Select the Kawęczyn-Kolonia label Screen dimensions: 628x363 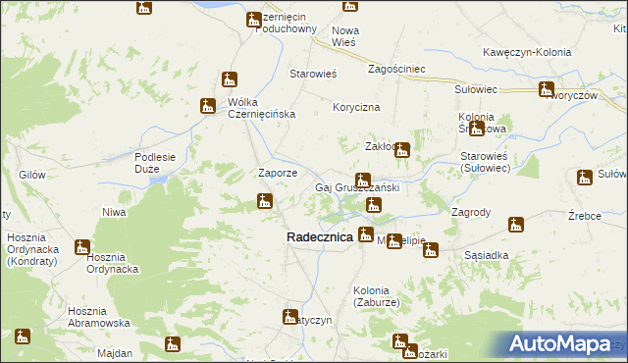(x=527, y=52)
